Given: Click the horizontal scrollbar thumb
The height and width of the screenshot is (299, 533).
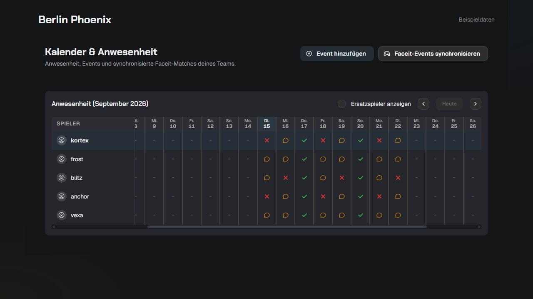Looking at the screenshot, I should 287,227.
